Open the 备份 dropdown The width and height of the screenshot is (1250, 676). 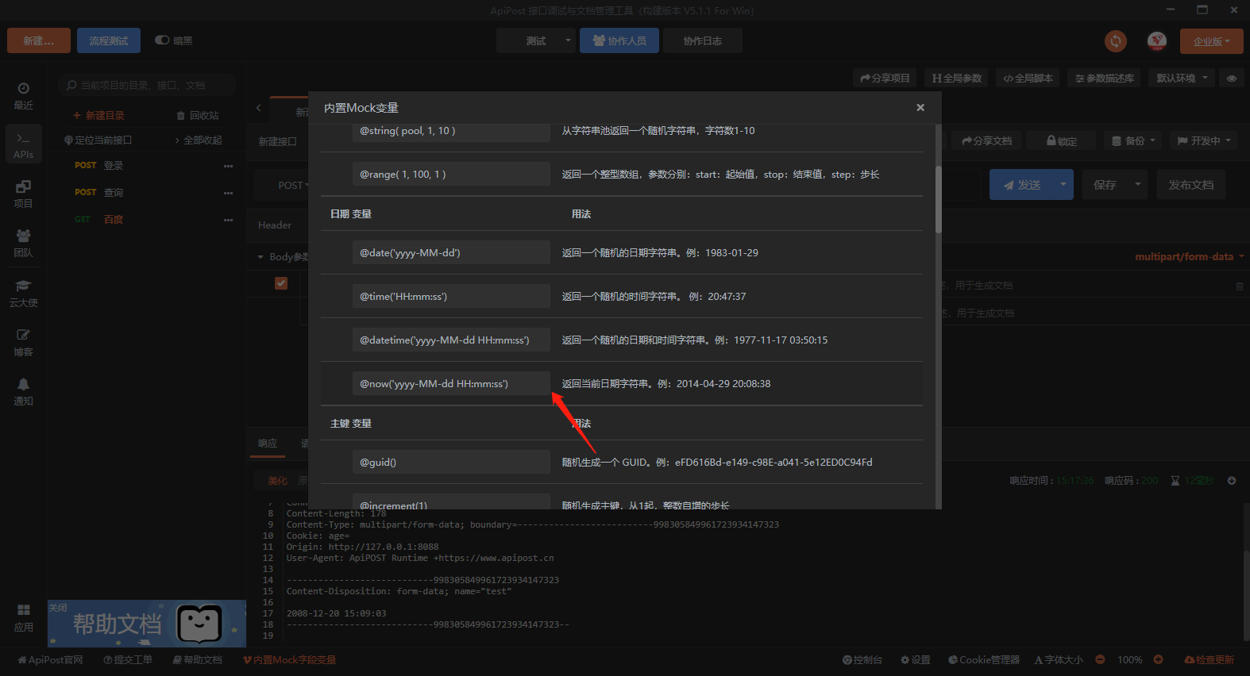coord(1133,140)
